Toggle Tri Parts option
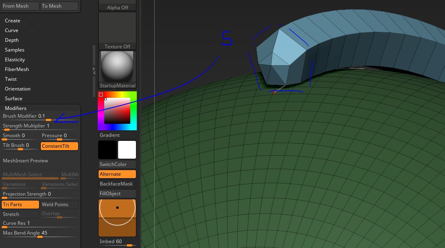Viewport: 445px width, 248px height. pyautogui.click(x=20, y=205)
